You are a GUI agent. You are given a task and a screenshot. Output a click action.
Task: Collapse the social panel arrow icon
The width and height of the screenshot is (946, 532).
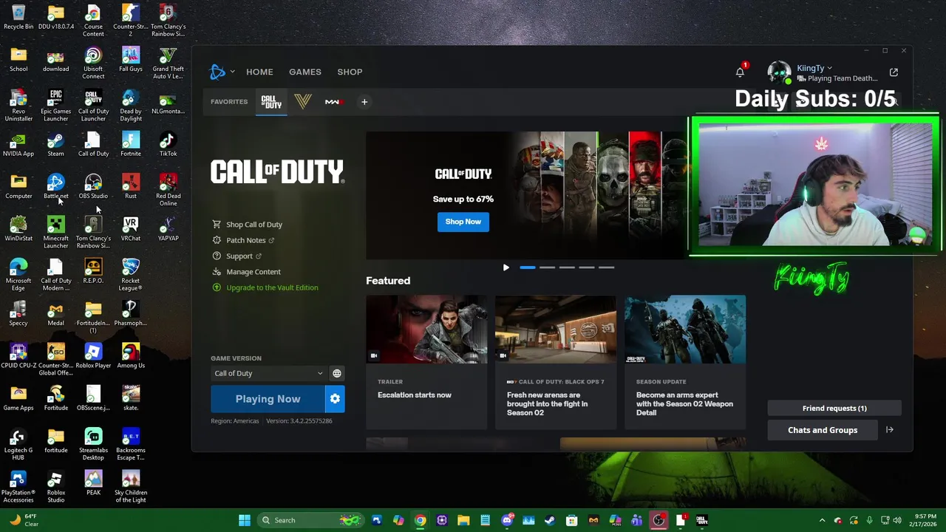pyautogui.click(x=890, y=430)
